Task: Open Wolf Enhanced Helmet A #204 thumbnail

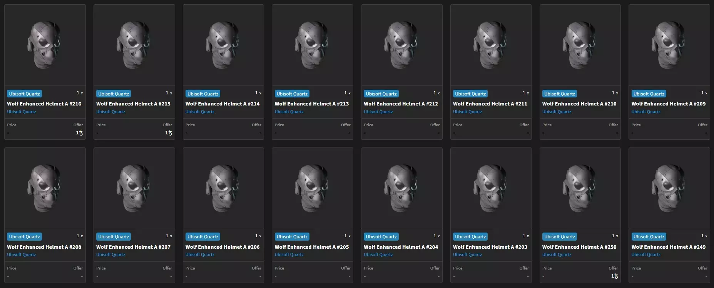Action: pyautogui.click(x=401, y=188)
